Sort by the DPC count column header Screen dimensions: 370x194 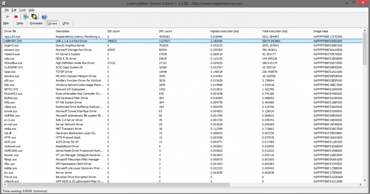pyautogui.click(x=183, y=31)
